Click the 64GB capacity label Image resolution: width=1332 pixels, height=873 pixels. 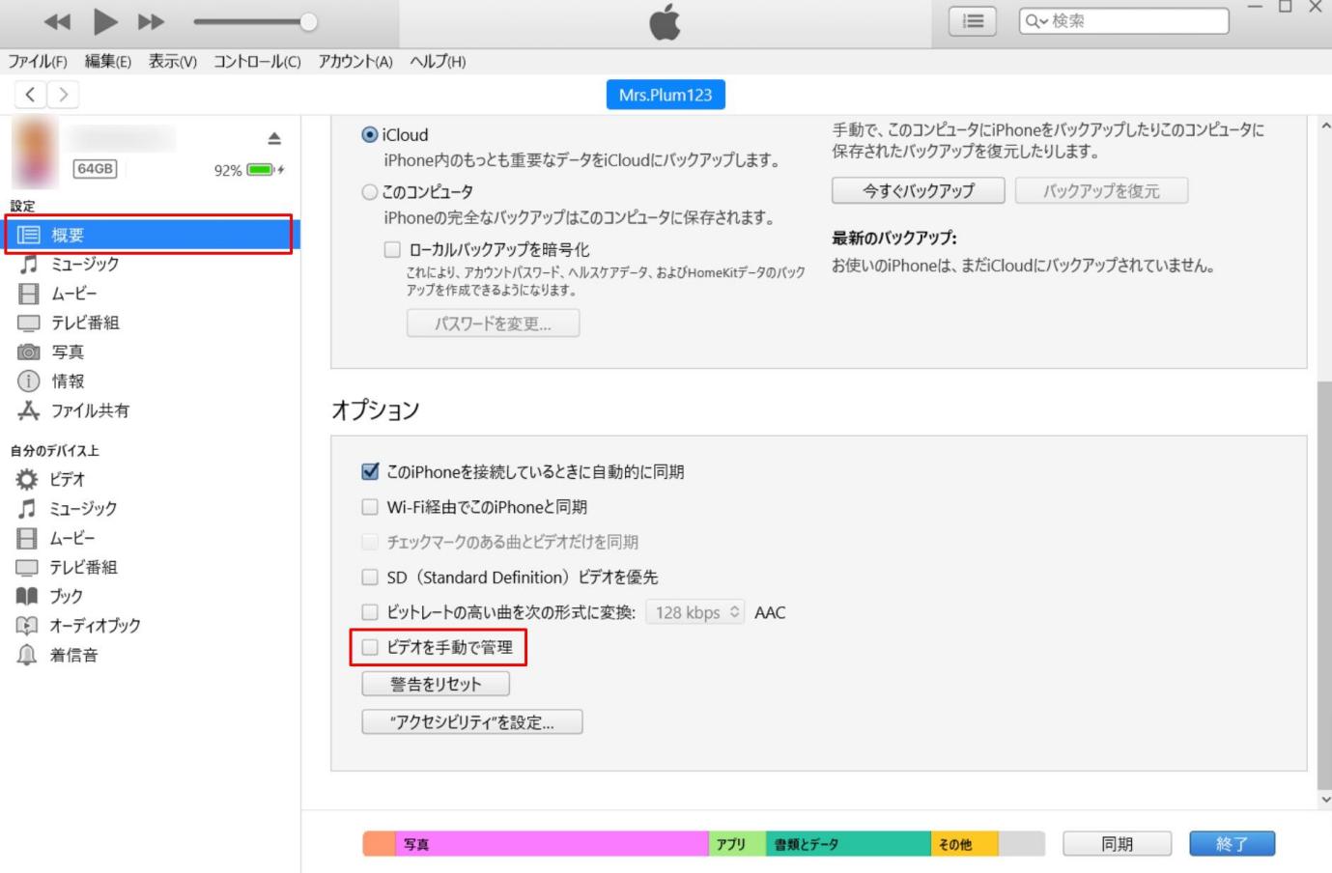pyautogui.click(x=95, y=169)
